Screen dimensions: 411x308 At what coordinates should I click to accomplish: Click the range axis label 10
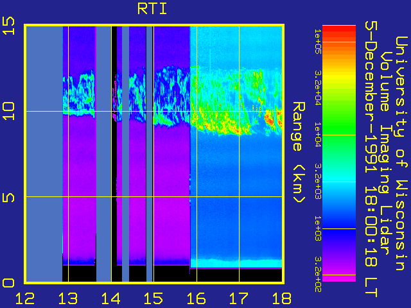(x=8, y=111)
